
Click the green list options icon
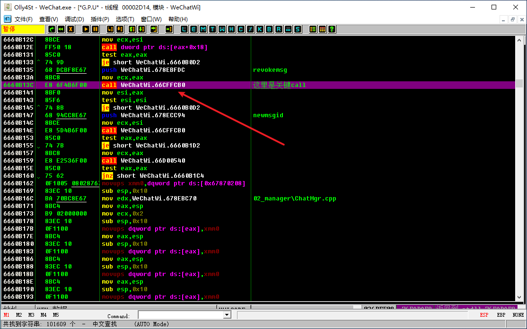coord(313,29)
